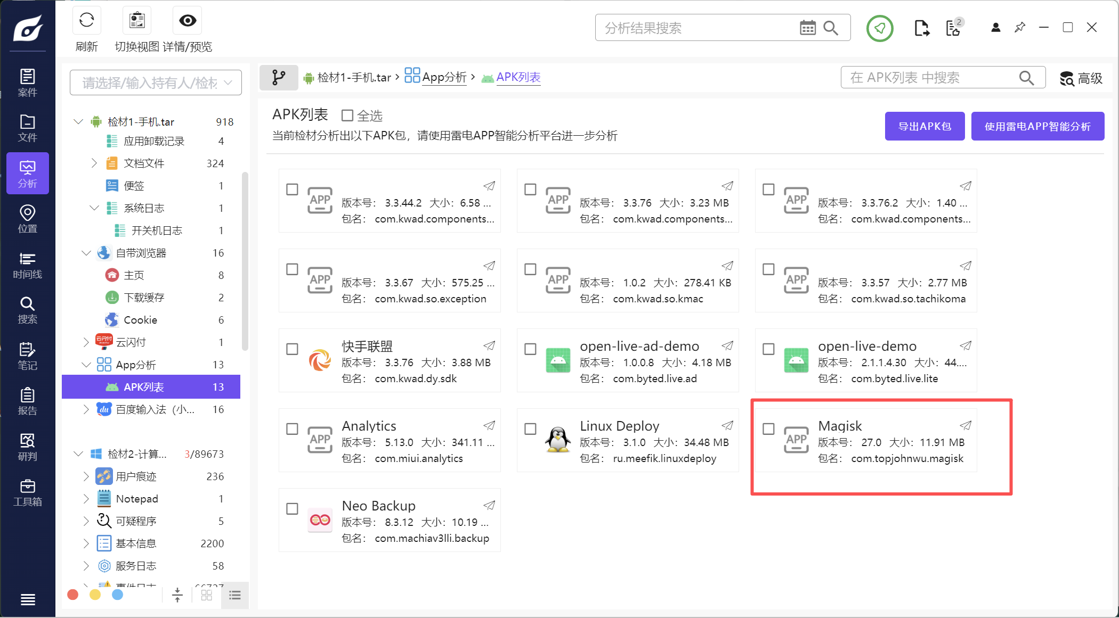This screenshot has height=618, width=1119.
Task: Open the Timeline (时间线) sidebar section
Action: 28,265
